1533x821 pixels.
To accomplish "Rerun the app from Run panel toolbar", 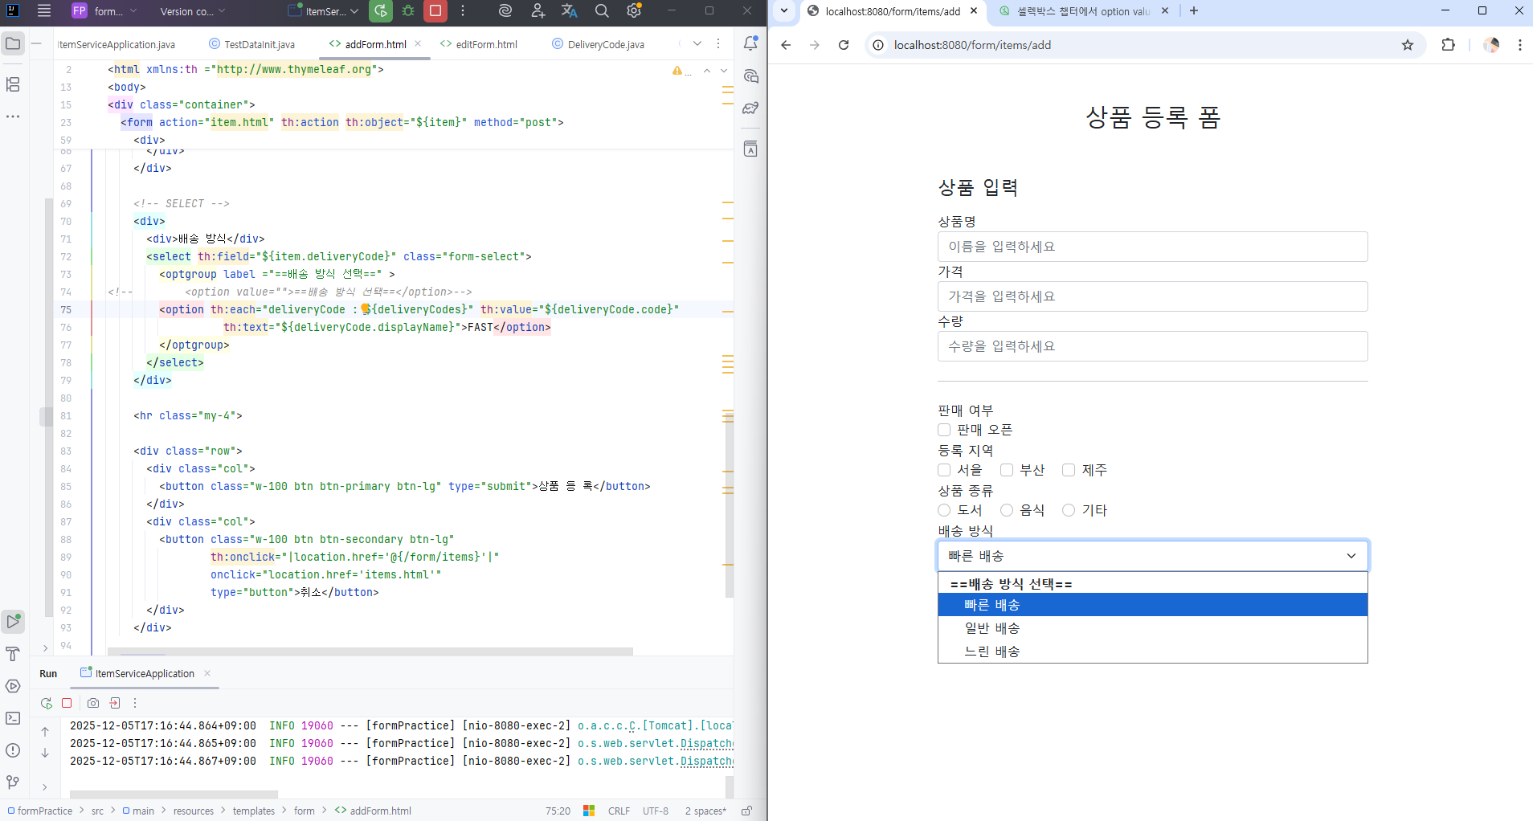I will [x=47, y=703].
